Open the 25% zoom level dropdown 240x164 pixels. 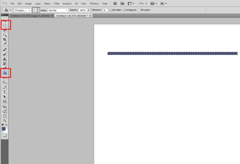(143, 3)
